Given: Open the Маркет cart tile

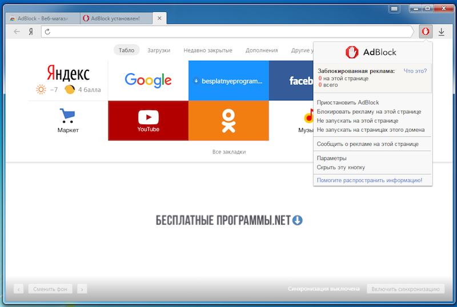Looking at the screenshot, I should pos(68,120).
